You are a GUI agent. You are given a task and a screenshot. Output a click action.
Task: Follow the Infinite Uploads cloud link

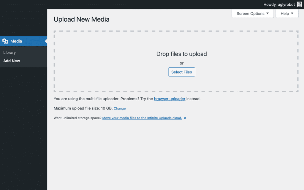142,118
